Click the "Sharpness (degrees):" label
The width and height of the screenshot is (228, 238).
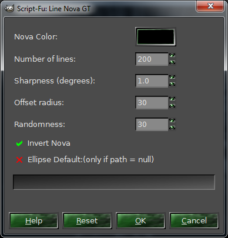click(55, 81)
